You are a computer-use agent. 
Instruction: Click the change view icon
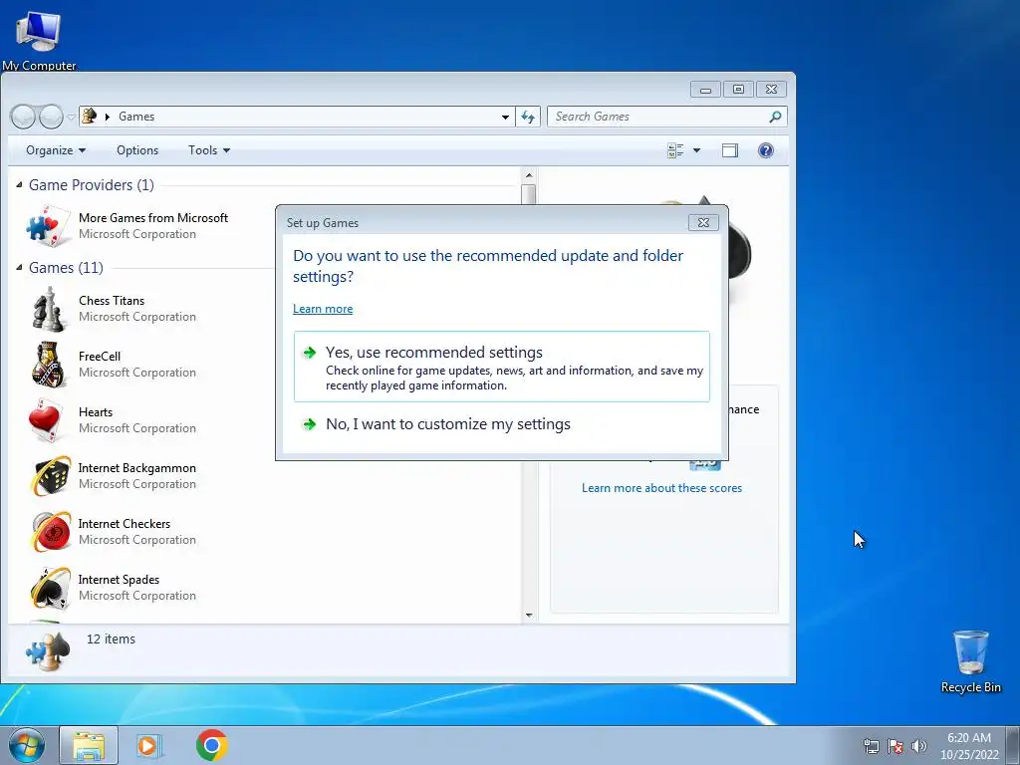[x=675, y=150]
